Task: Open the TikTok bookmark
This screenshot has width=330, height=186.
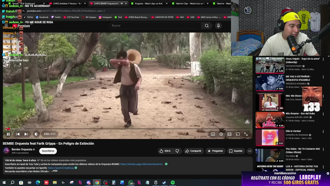Action: [x=28, y=17]
